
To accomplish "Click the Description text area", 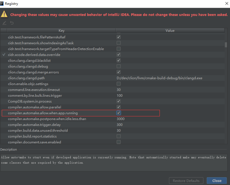I will click(114, 162).
